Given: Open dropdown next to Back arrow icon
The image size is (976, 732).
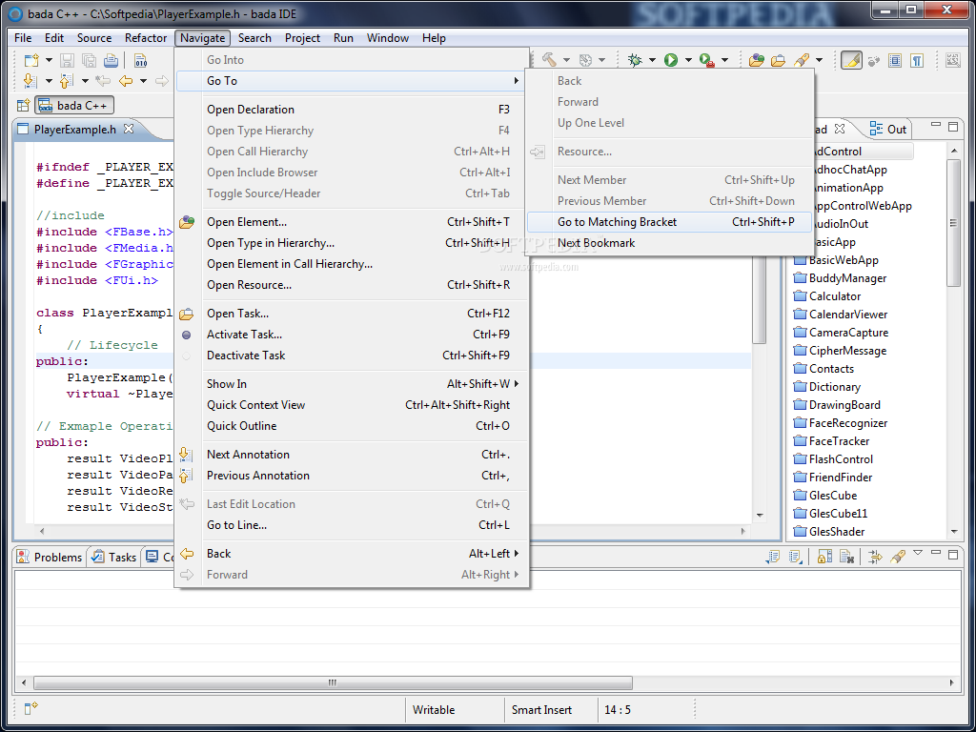Looking at the screenshot, I should [x=143, y=81].
